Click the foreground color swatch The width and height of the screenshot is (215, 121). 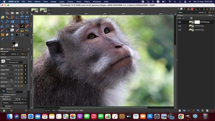click(x=13, y=43)
